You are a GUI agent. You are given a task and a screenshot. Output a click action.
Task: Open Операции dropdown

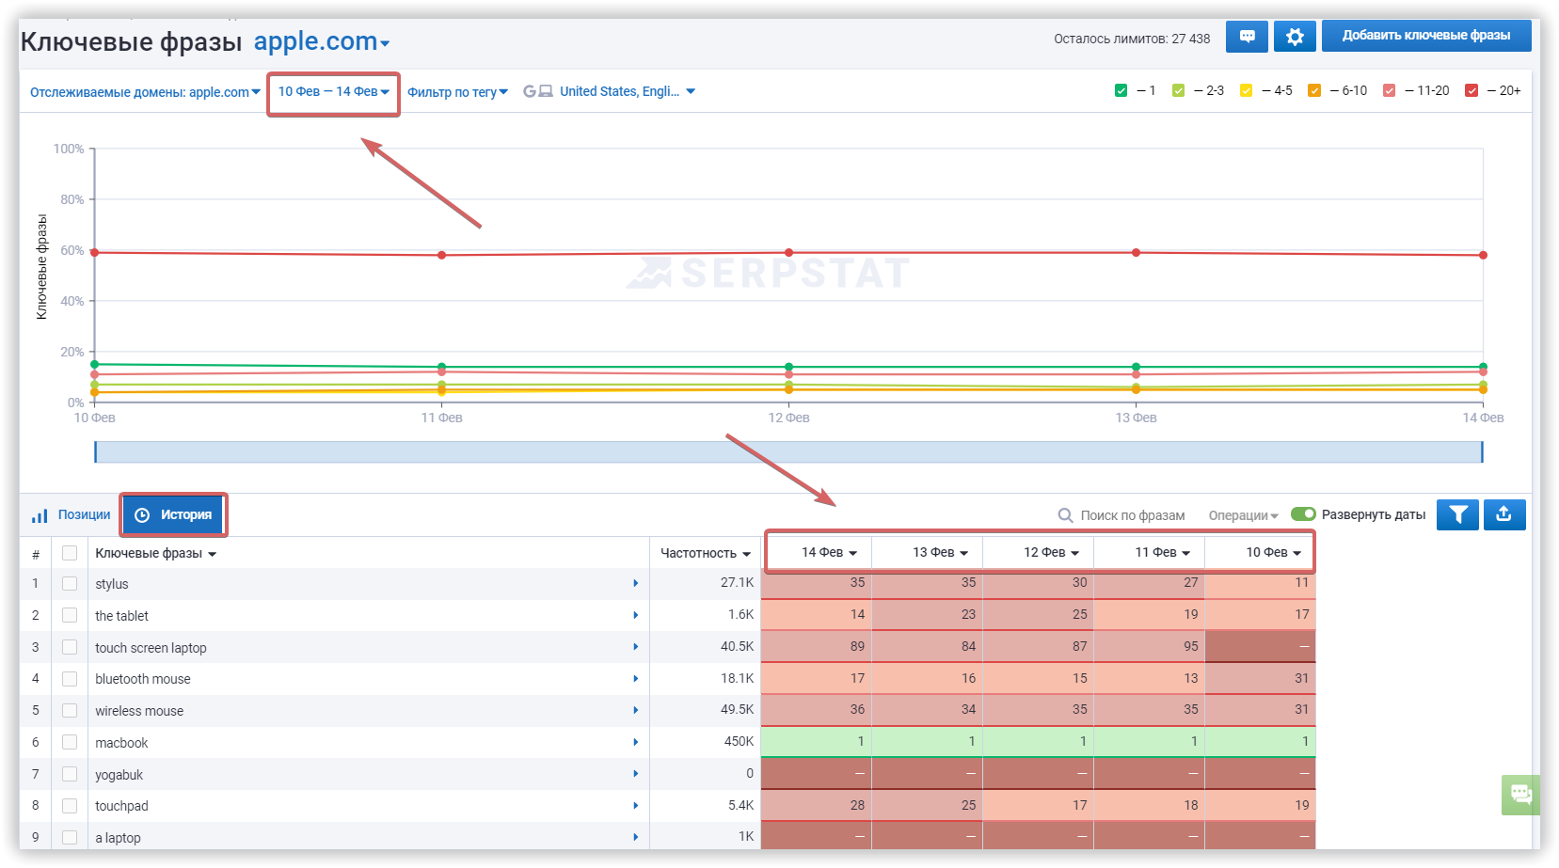click(1243, 515)
